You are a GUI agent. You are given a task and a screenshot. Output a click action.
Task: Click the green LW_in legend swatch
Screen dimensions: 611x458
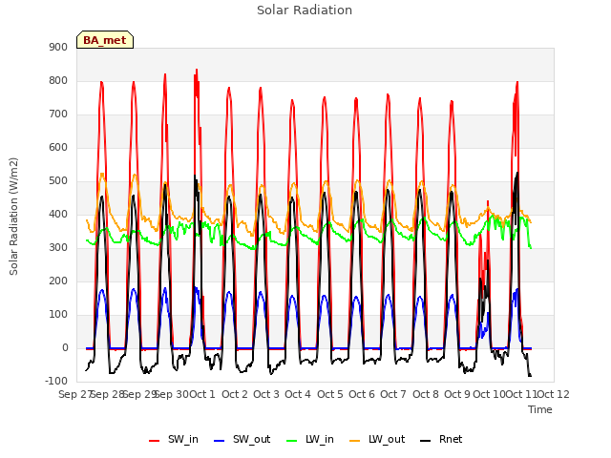point(292,441)
